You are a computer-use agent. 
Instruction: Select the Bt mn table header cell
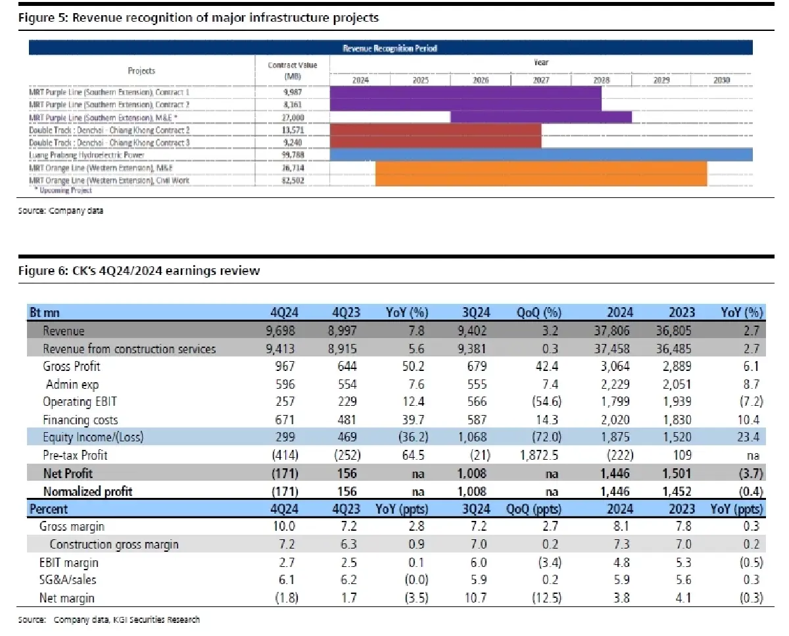point(45,312)
